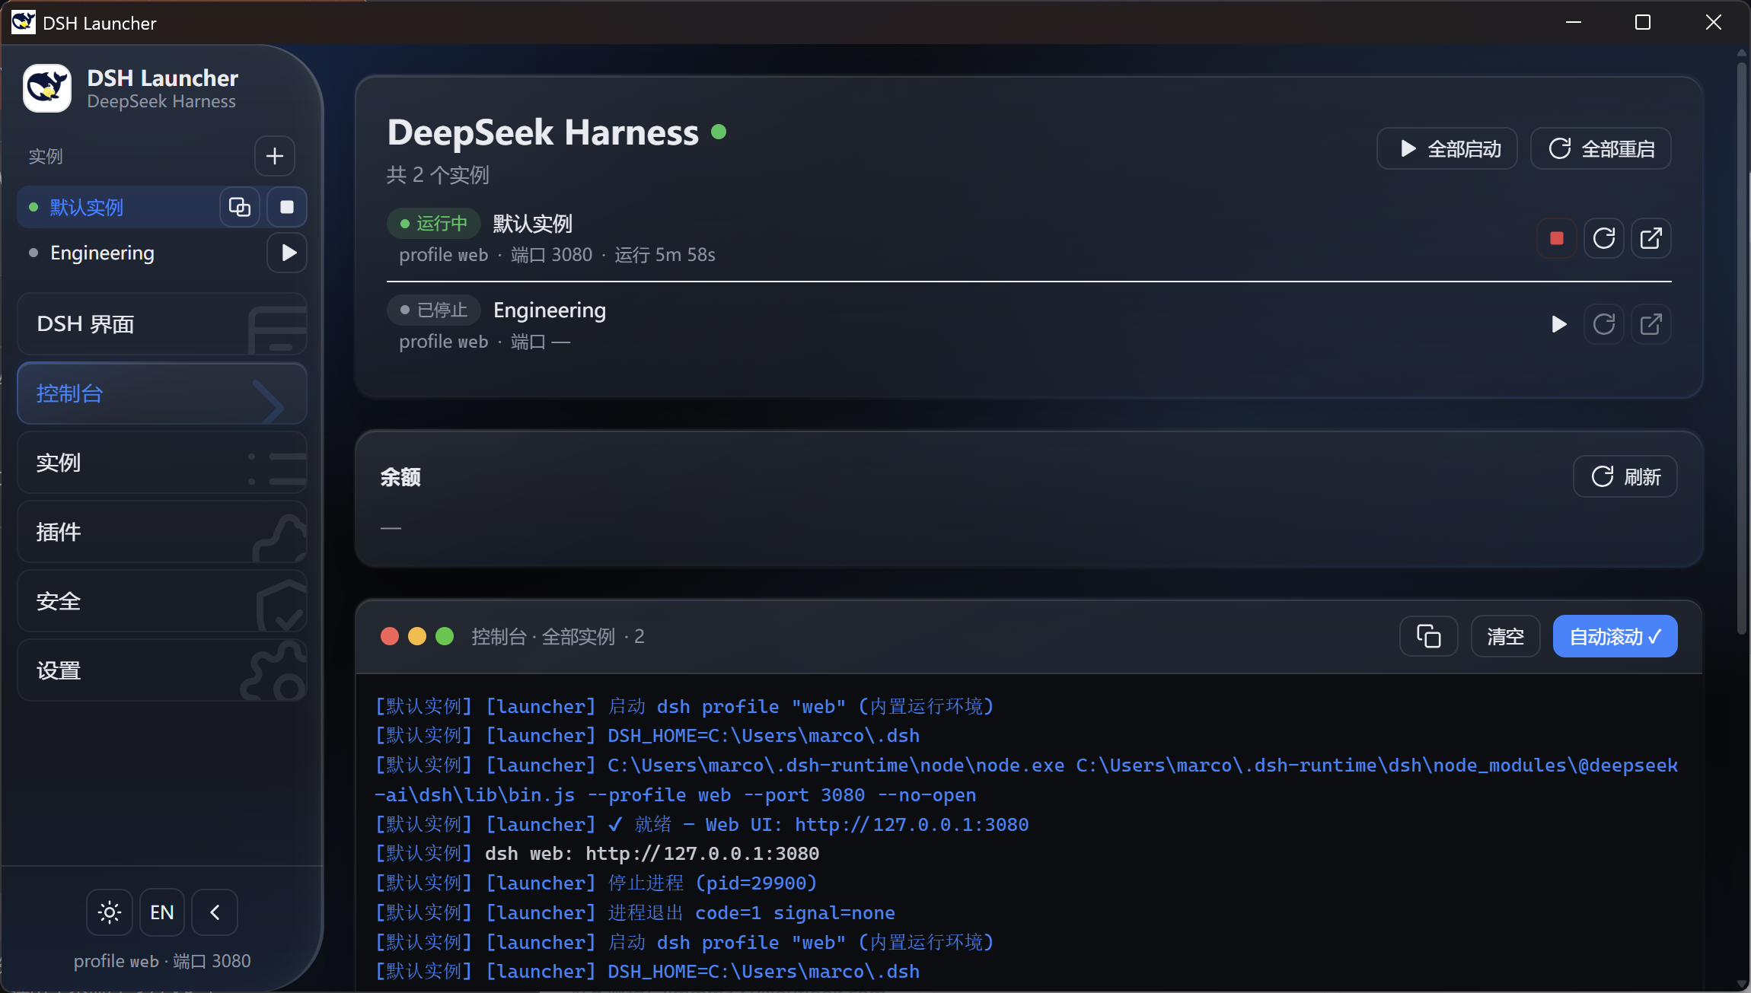Image resolution: width=1751 pixels, height=993 pixels.
Task: Stop 默认实例 from the sidebar square icon
Action: [x=287, y=207]
